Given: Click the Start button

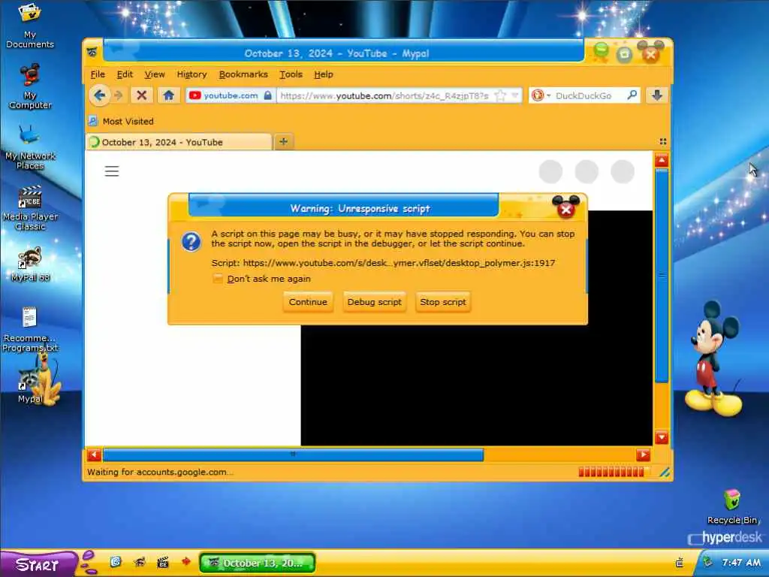Looking at the screenshot, I should 38,563.
